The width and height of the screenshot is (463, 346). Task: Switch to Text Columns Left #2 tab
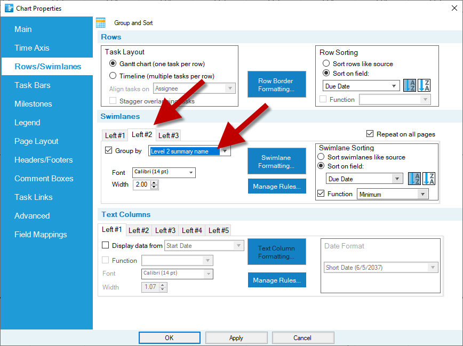[x=139, y=230]
